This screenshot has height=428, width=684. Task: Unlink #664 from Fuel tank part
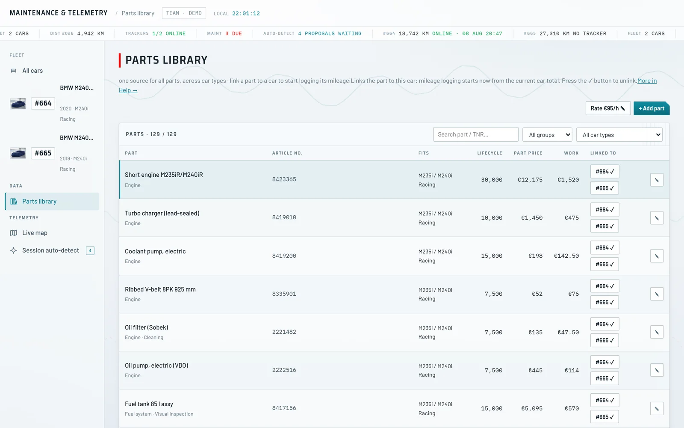(x=604, y=400)
